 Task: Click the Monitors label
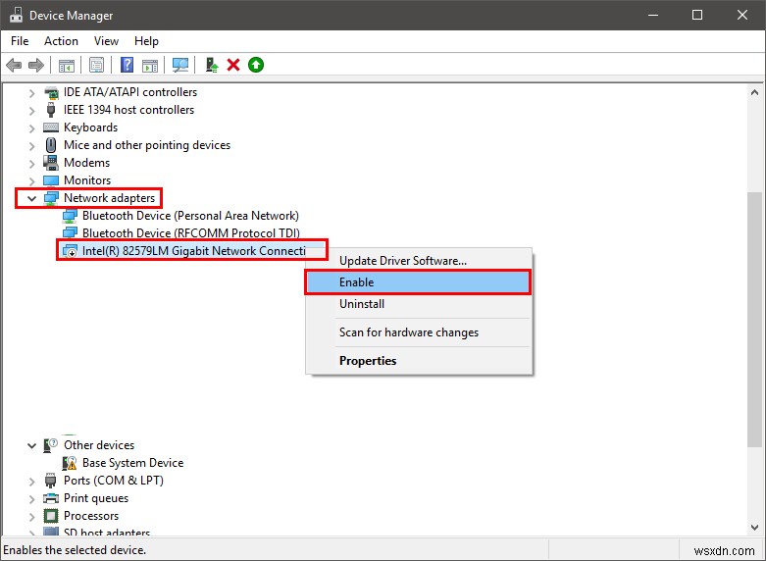tap(87, 180)
